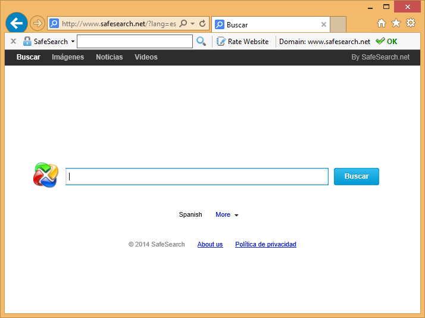Switch to Noticias search category
Screen dimensions: 425x318
(x=110, y=57)
